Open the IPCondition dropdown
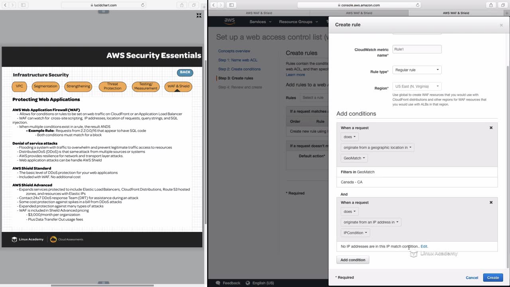The image size is (510, 287). pos(355,233)
